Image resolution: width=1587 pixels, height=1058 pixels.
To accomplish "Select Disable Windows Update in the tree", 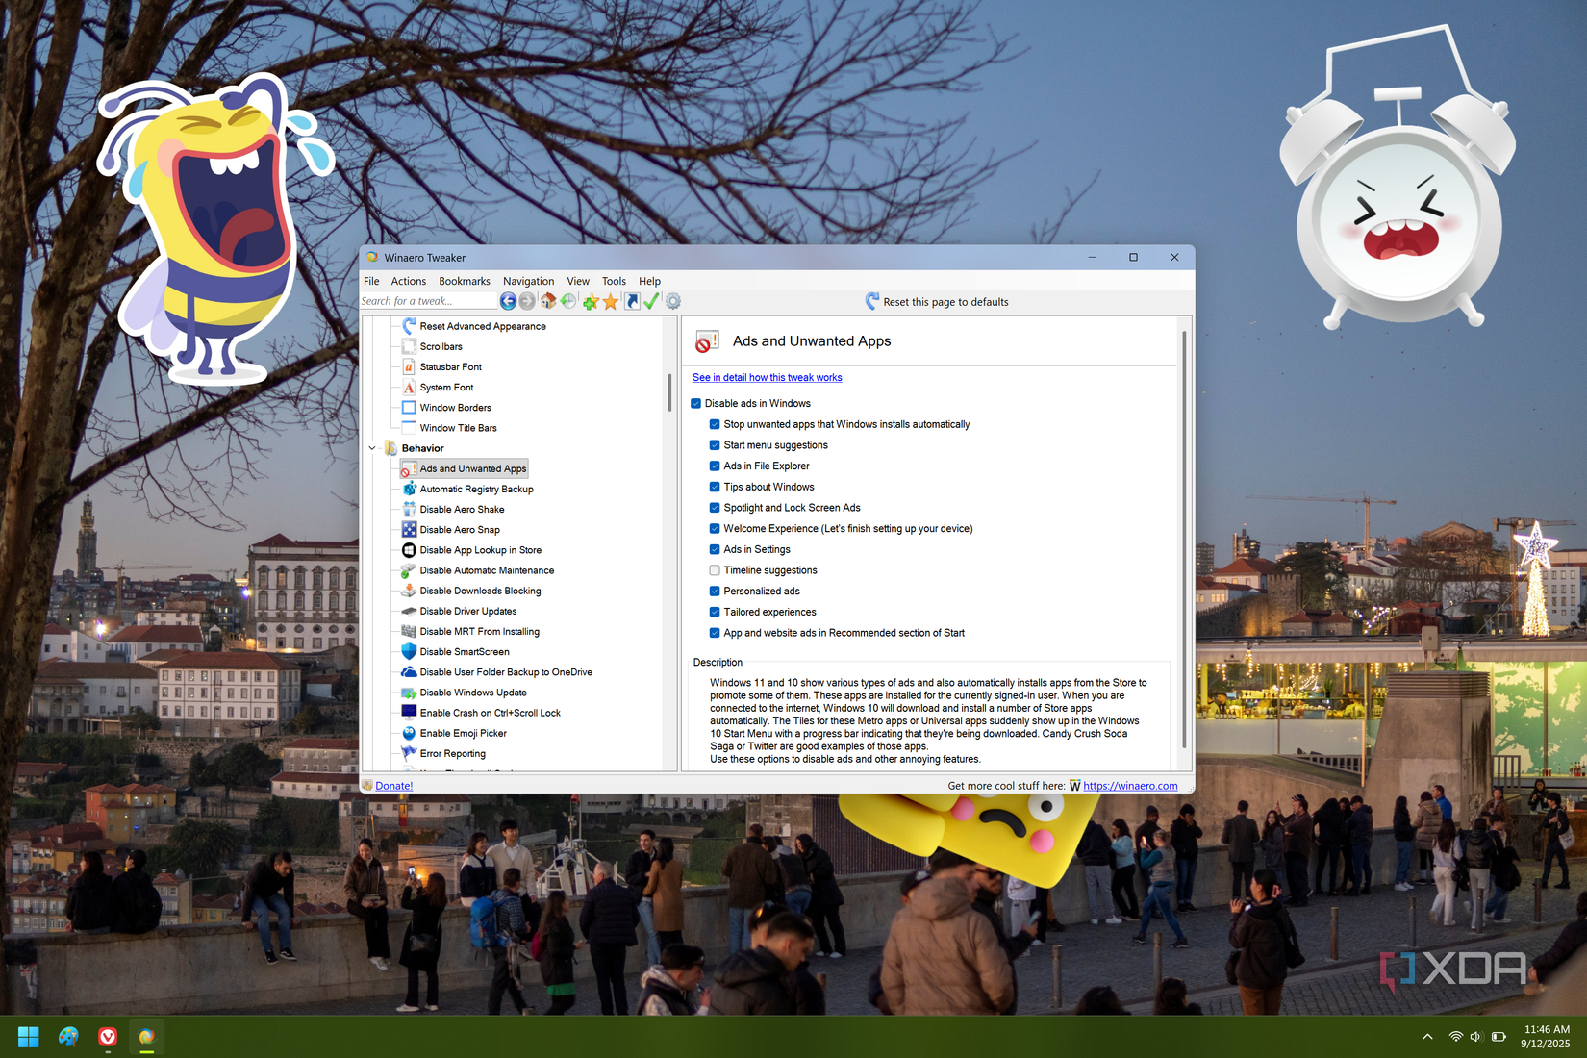I will pyautogui.click(x=472, y=692).
